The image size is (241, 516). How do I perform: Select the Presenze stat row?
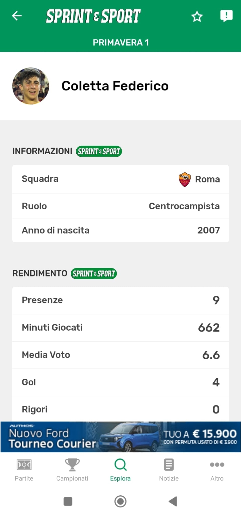(120, 300)
